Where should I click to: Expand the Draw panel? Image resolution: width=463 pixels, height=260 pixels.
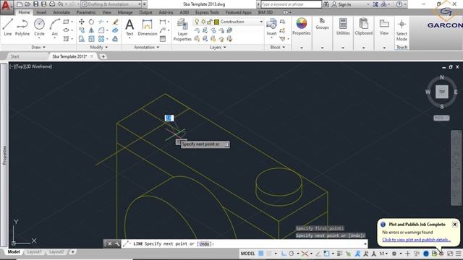38,47
